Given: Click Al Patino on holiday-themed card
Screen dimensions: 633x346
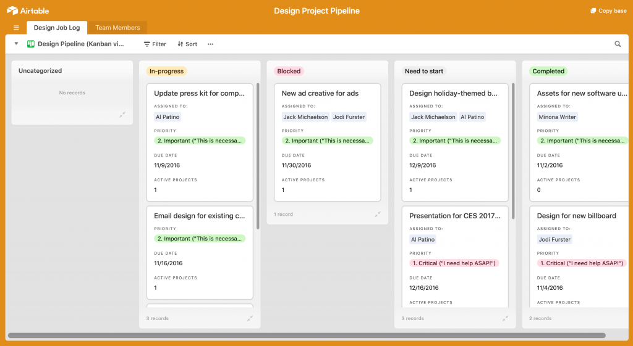Looking at the screenshot, I should coord(472,117).
